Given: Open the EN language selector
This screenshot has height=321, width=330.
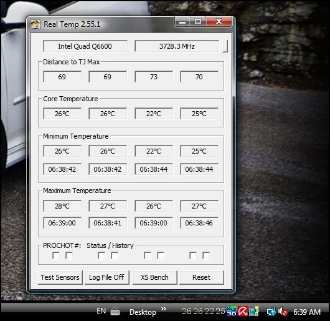Looking at the screenshot, I should (101, 311).
